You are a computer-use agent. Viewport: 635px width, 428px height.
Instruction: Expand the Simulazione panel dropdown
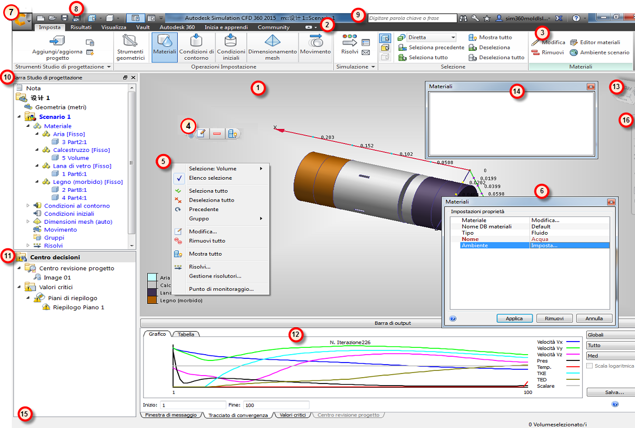pyautogui.click(x=356, y=67)
